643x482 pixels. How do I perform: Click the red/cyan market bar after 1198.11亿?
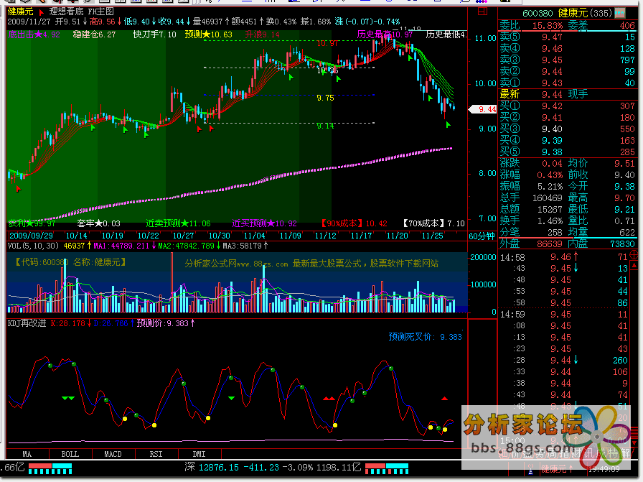[x=388, y=468]
